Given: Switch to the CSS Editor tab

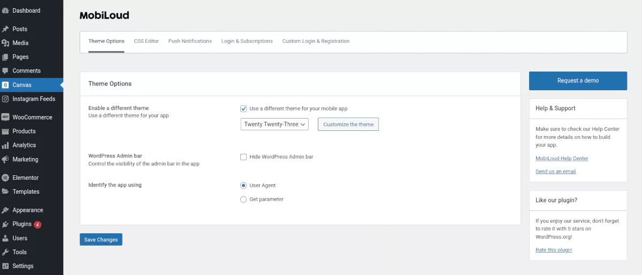Looking at the screenshot, I should 146,41.
